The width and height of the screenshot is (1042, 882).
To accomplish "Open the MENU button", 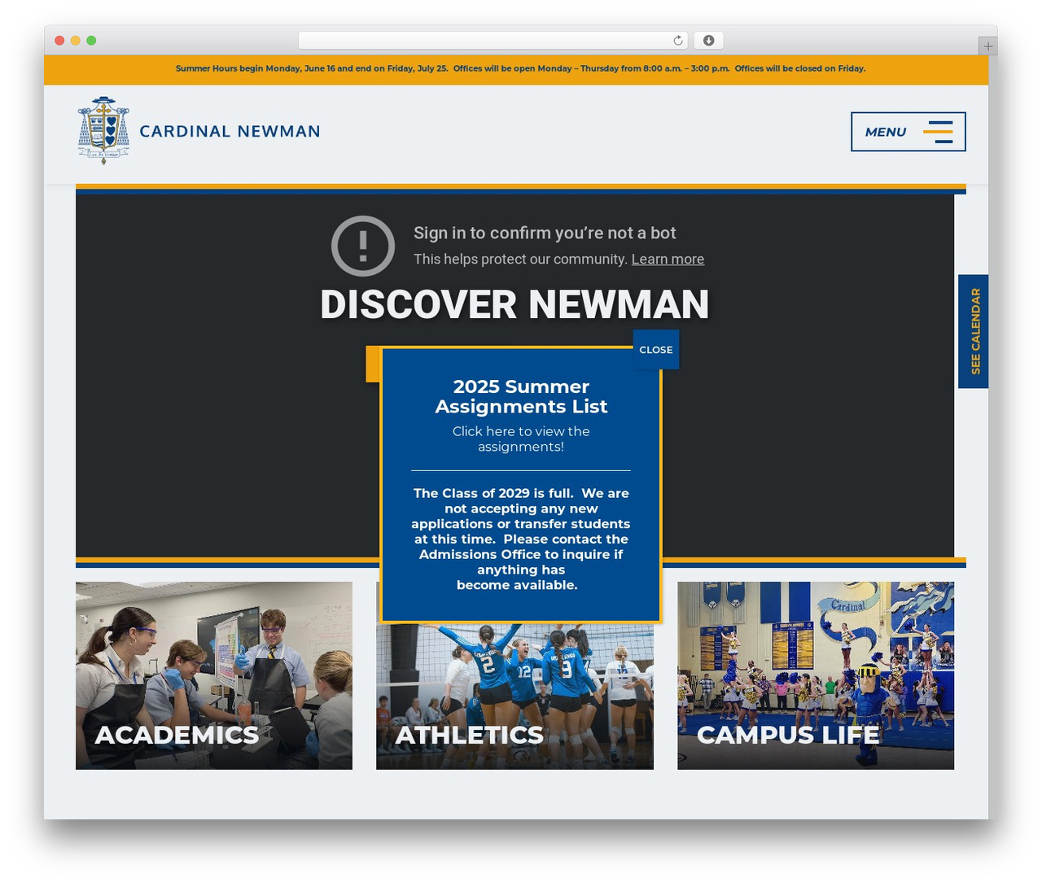I will [908, 132].
